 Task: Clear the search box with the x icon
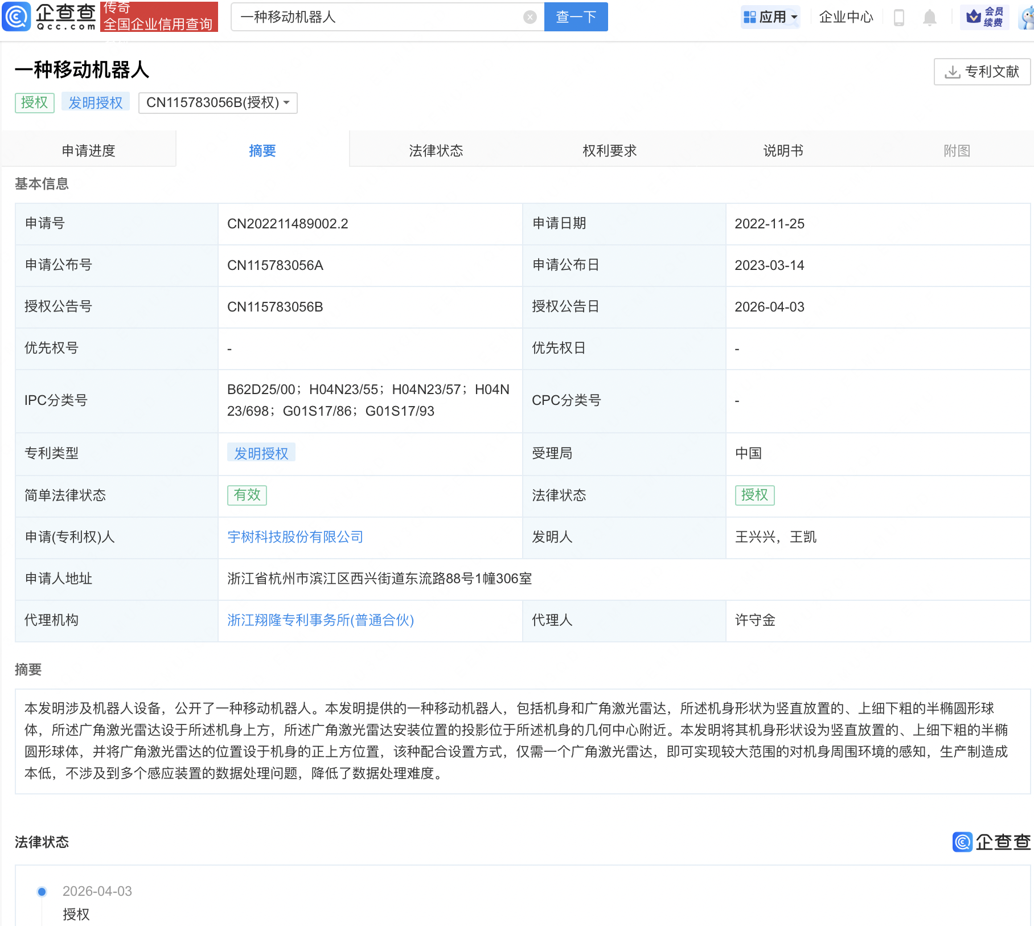coord(530,17)
